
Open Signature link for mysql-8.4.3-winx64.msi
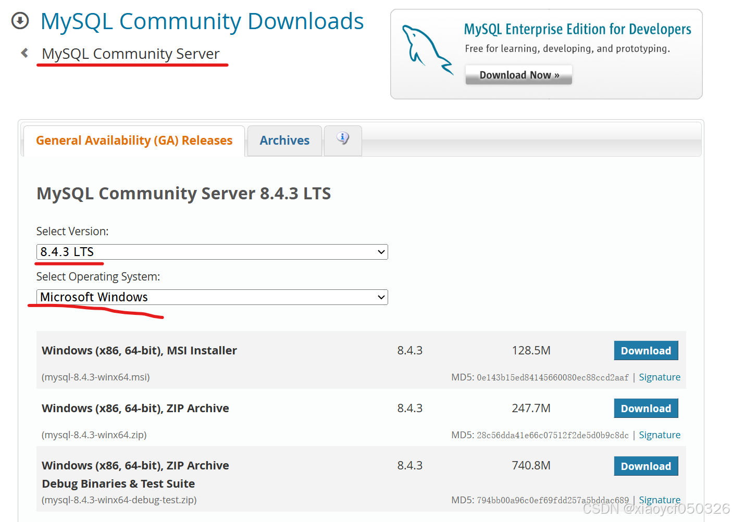pyautogui.click(x=660, y=377)
